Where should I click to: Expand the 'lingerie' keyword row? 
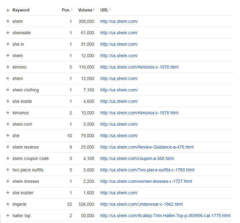8,204
